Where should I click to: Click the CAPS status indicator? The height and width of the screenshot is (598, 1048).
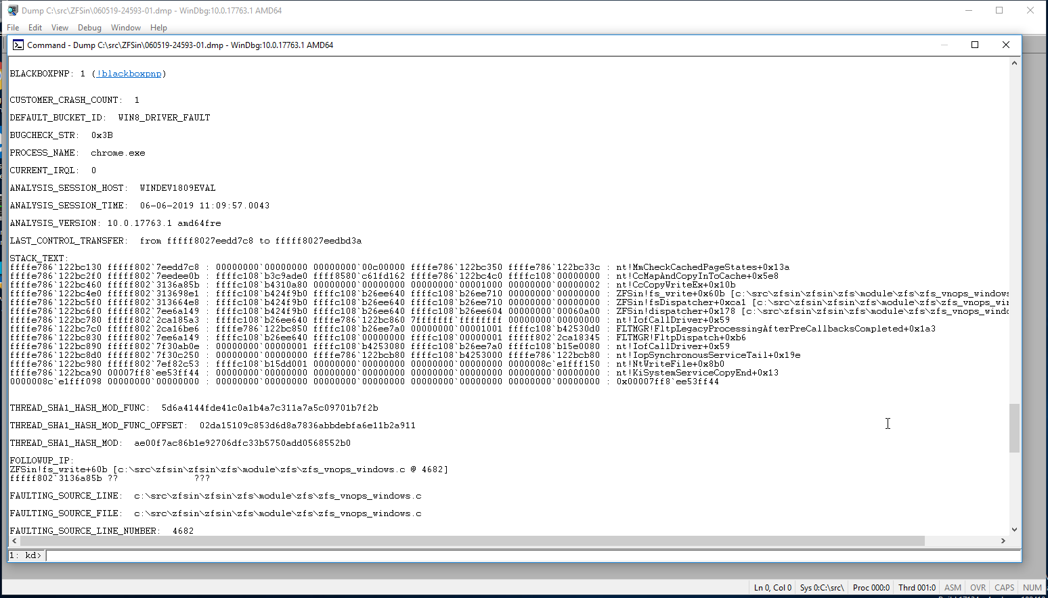tap(1004, 588)
